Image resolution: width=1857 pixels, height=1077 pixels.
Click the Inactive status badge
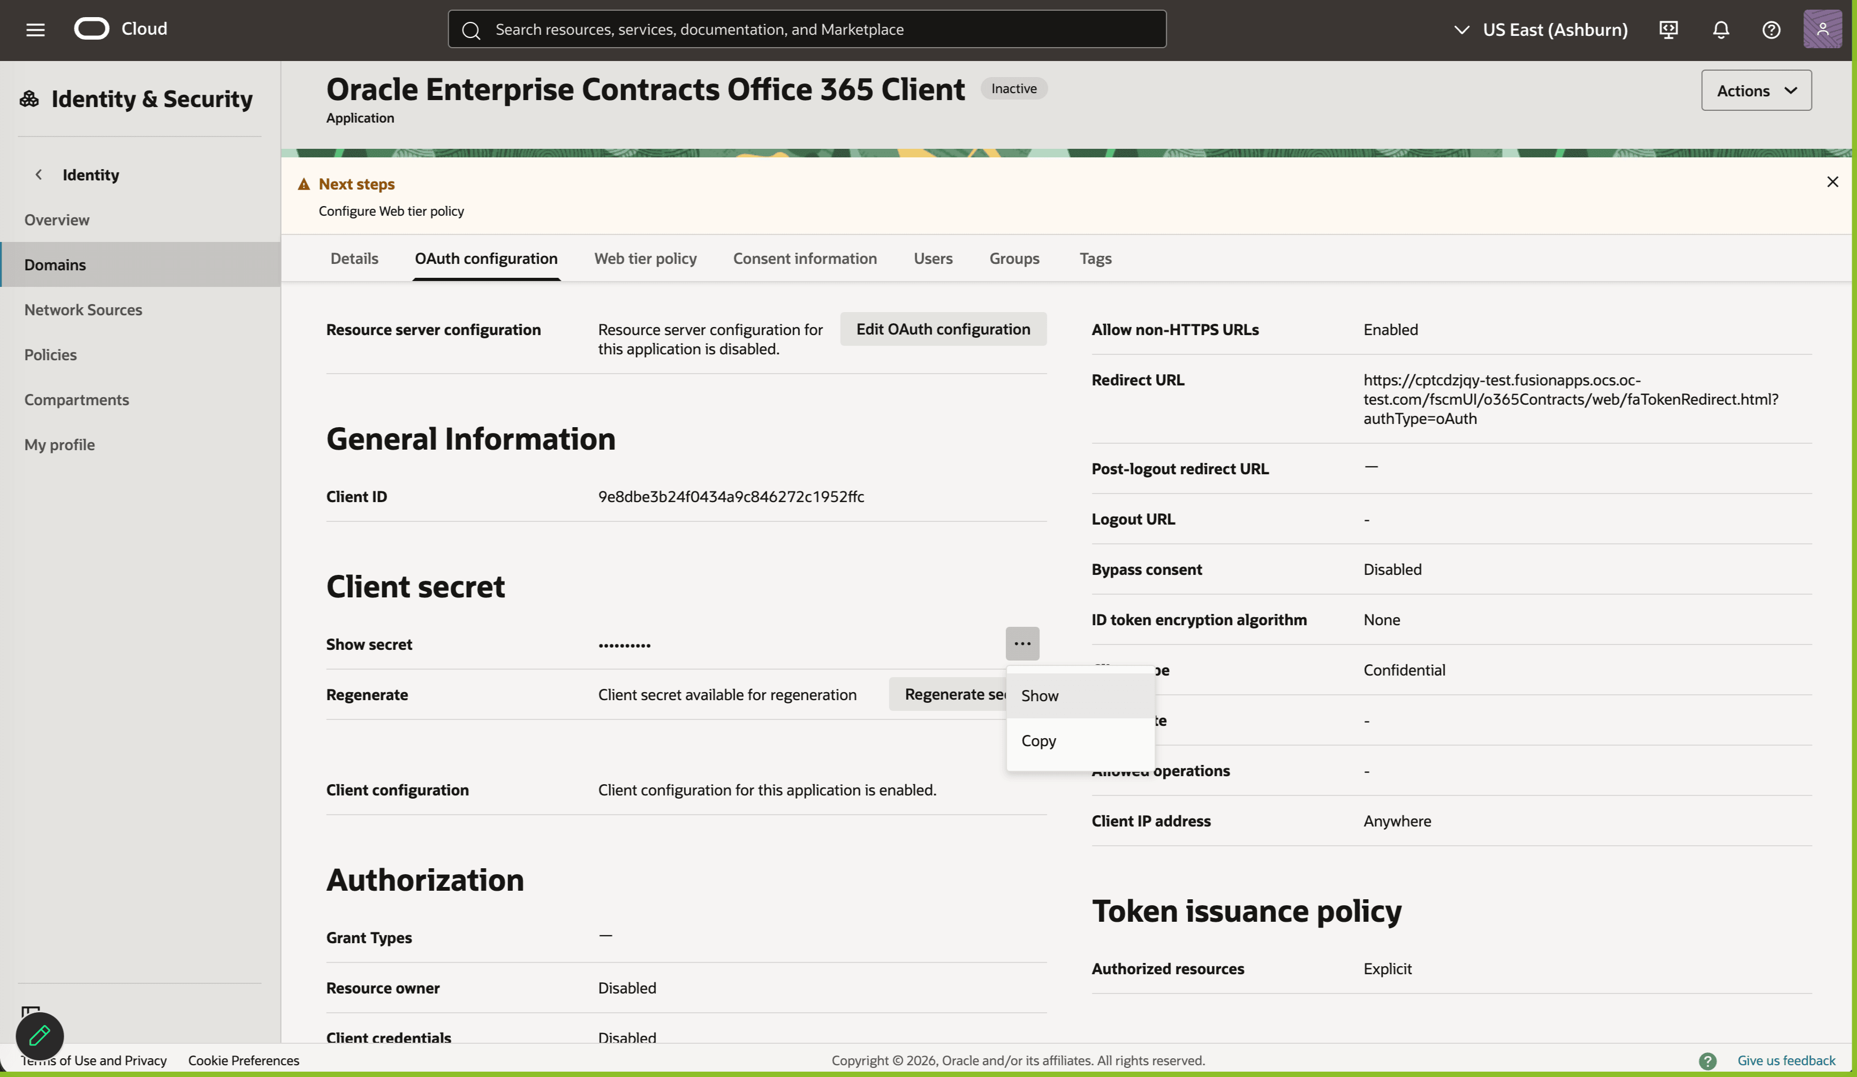click(x=1014, y=88)
